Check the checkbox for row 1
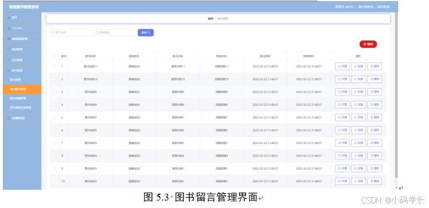Image resolution: width=429 pixels, height=208 pixels. (x=54, y=66)
